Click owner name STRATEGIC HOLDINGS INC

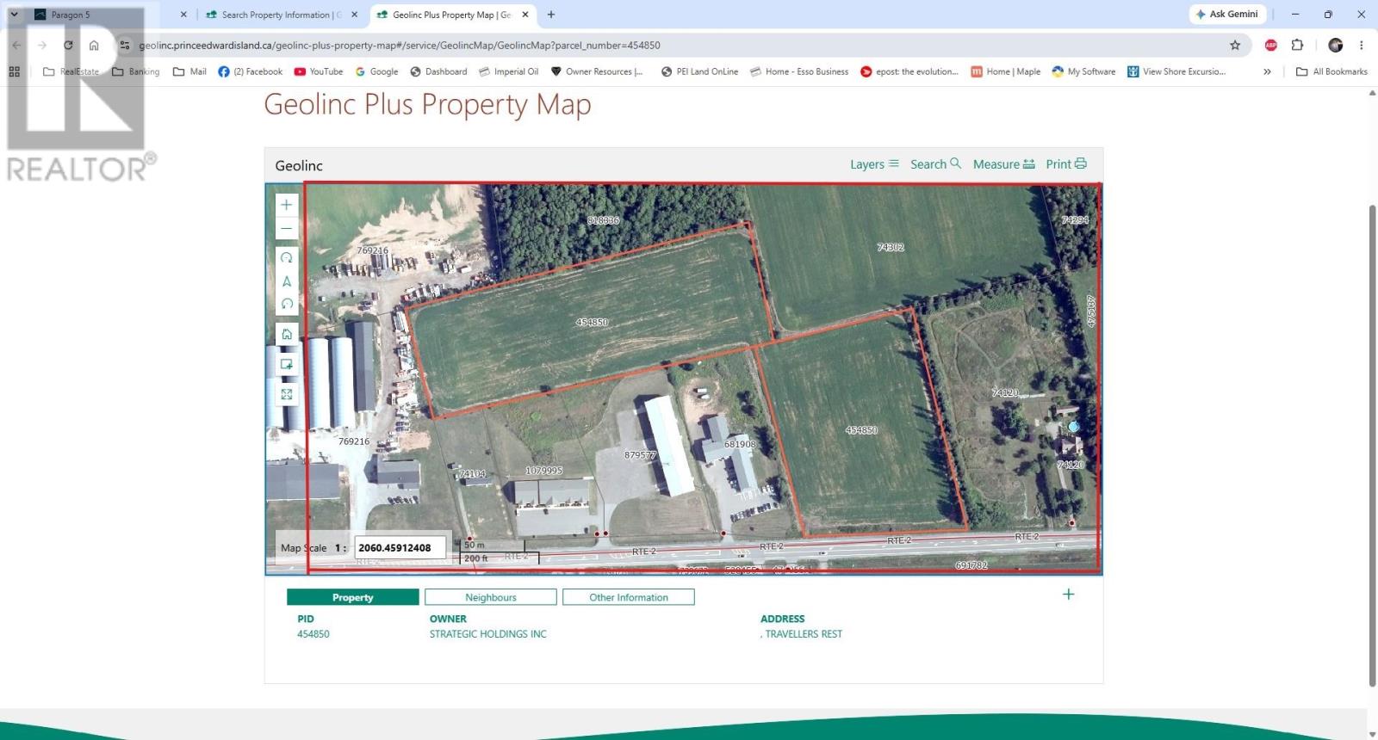[488, 634]
